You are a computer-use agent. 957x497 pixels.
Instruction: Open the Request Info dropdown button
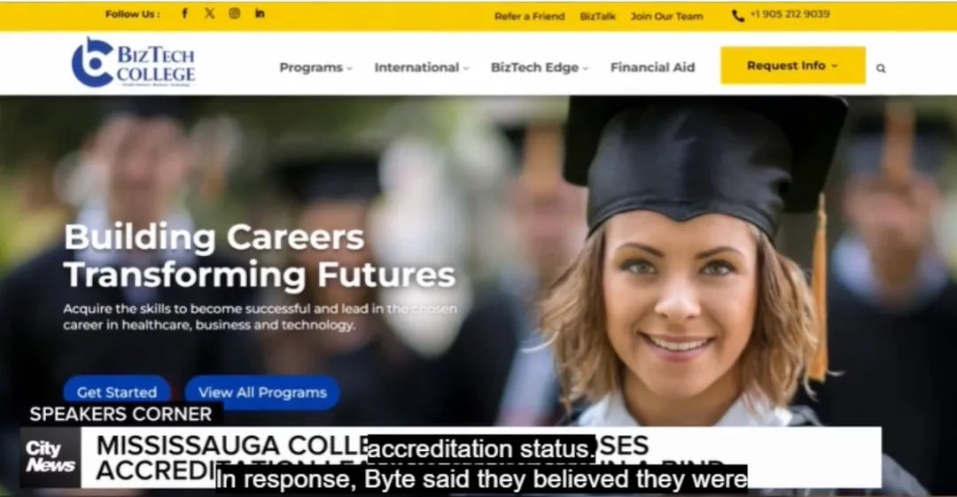(793, 66)
